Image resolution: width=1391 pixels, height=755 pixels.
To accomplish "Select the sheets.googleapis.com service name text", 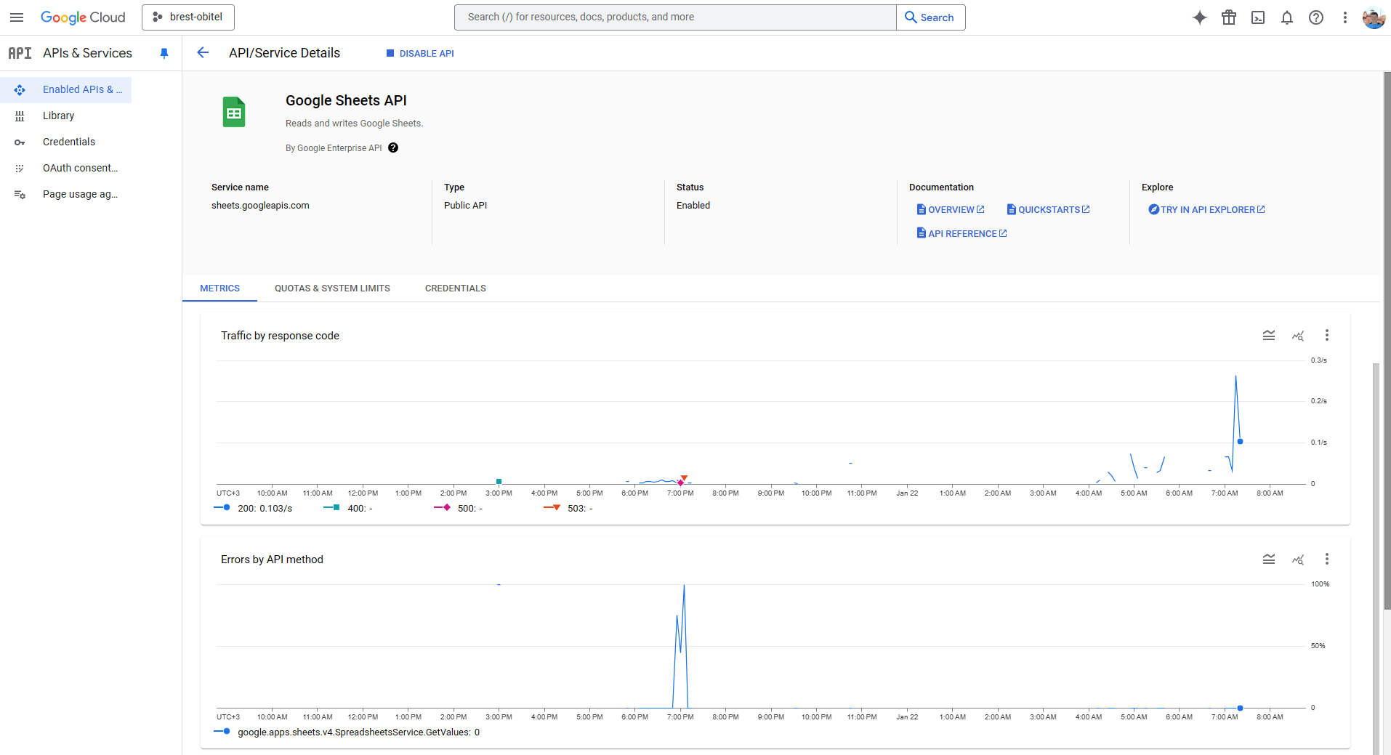I will click(260, 206).
